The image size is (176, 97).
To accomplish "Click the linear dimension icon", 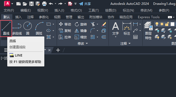I will coord(135,24).
